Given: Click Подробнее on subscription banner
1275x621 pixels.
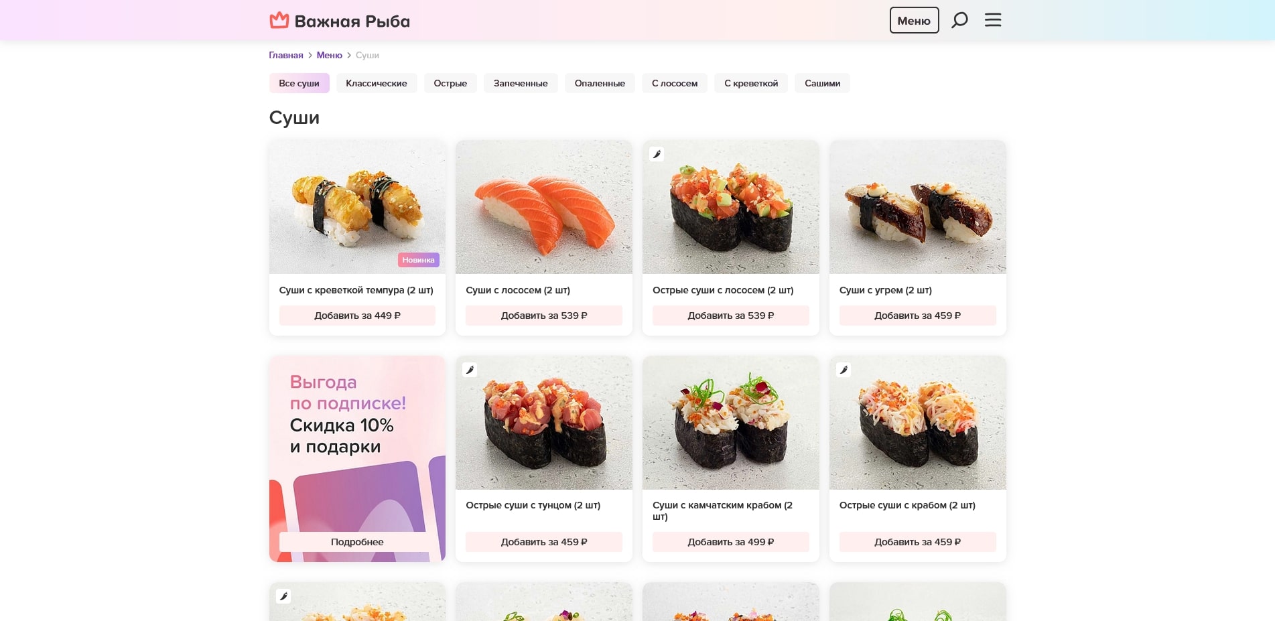Looking at the screenshot, I should point(357,542).
